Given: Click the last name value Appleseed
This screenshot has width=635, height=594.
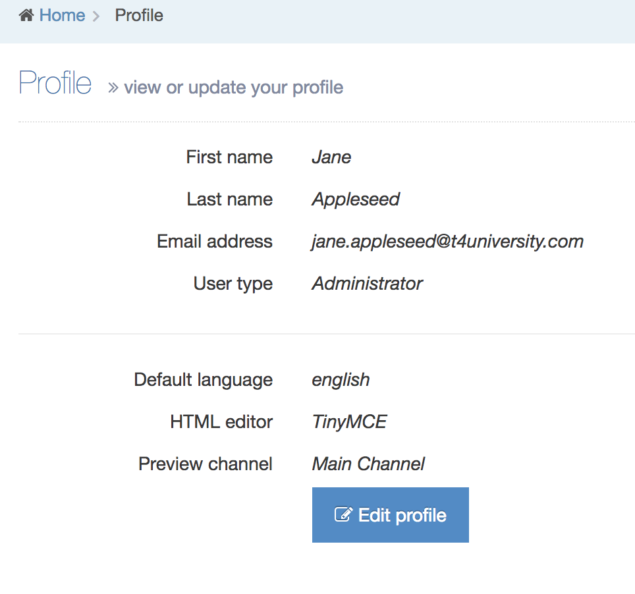Looking at the screenshot, I should [356, 200].
